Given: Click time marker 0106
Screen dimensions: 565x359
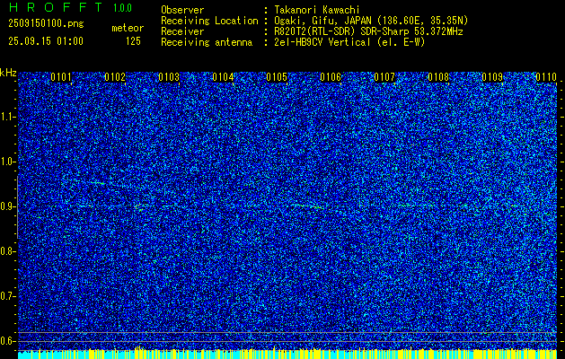Looking at the screenshot, I should (331, 77).
